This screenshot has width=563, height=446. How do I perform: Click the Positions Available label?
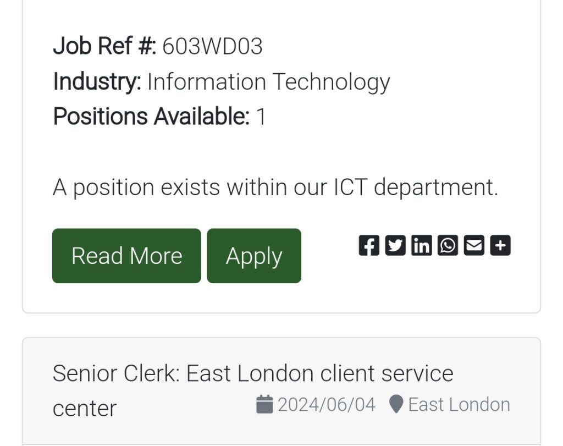click(151, 117)
